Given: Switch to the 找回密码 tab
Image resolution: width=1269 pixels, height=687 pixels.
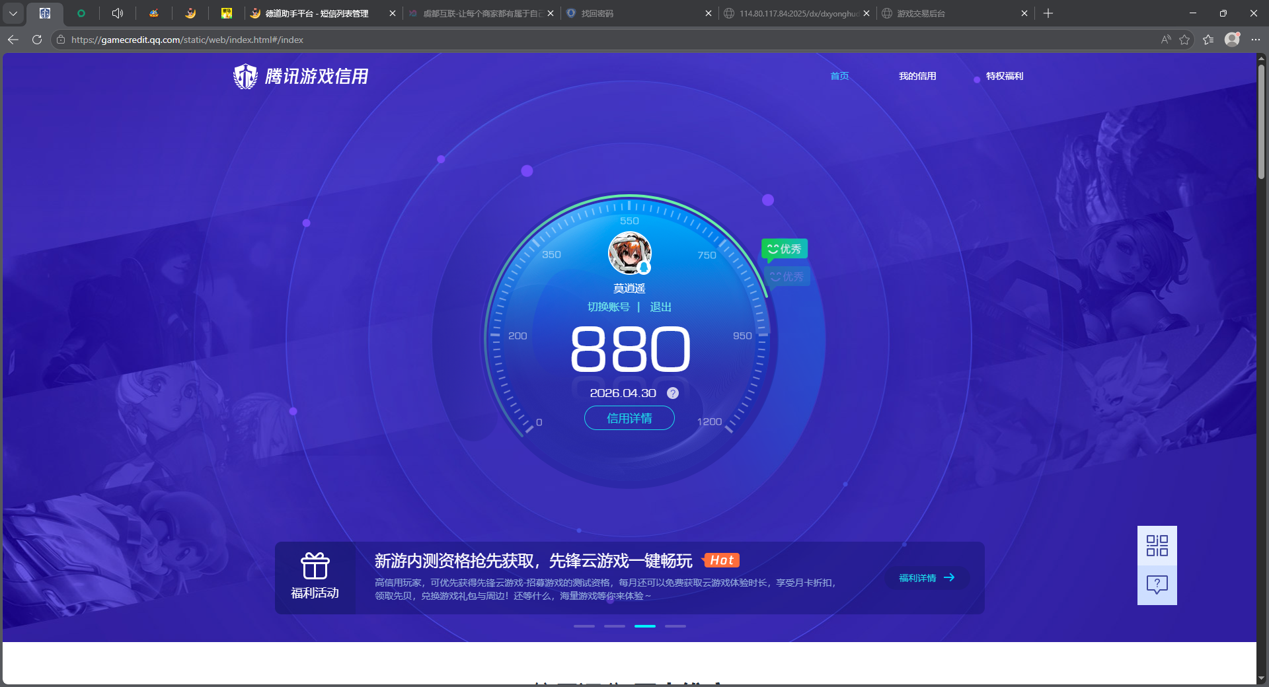Looking at the screenshot, I should (634, 13).
